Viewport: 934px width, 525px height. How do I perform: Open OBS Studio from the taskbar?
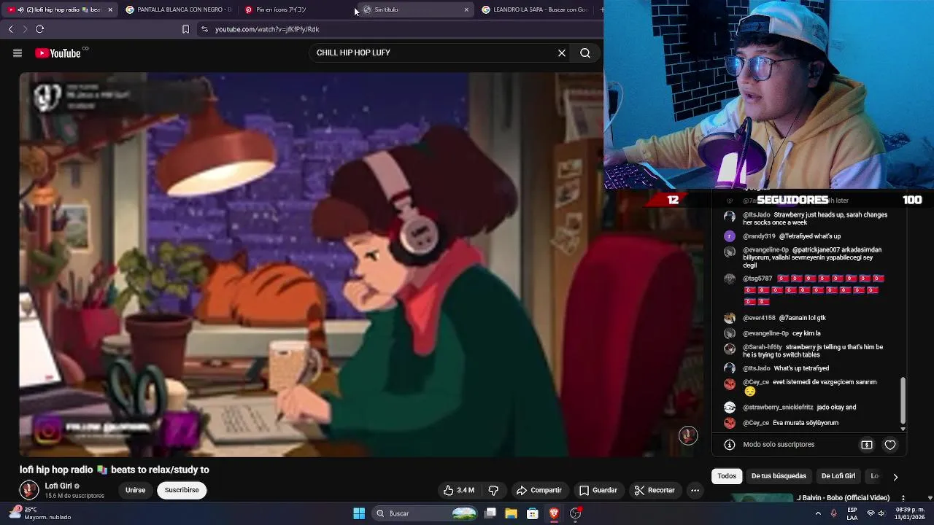pyautogui.click(x=576, y=513)
